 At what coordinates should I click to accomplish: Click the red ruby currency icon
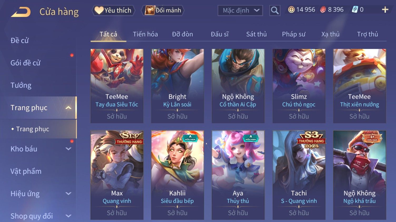[323, 10]
